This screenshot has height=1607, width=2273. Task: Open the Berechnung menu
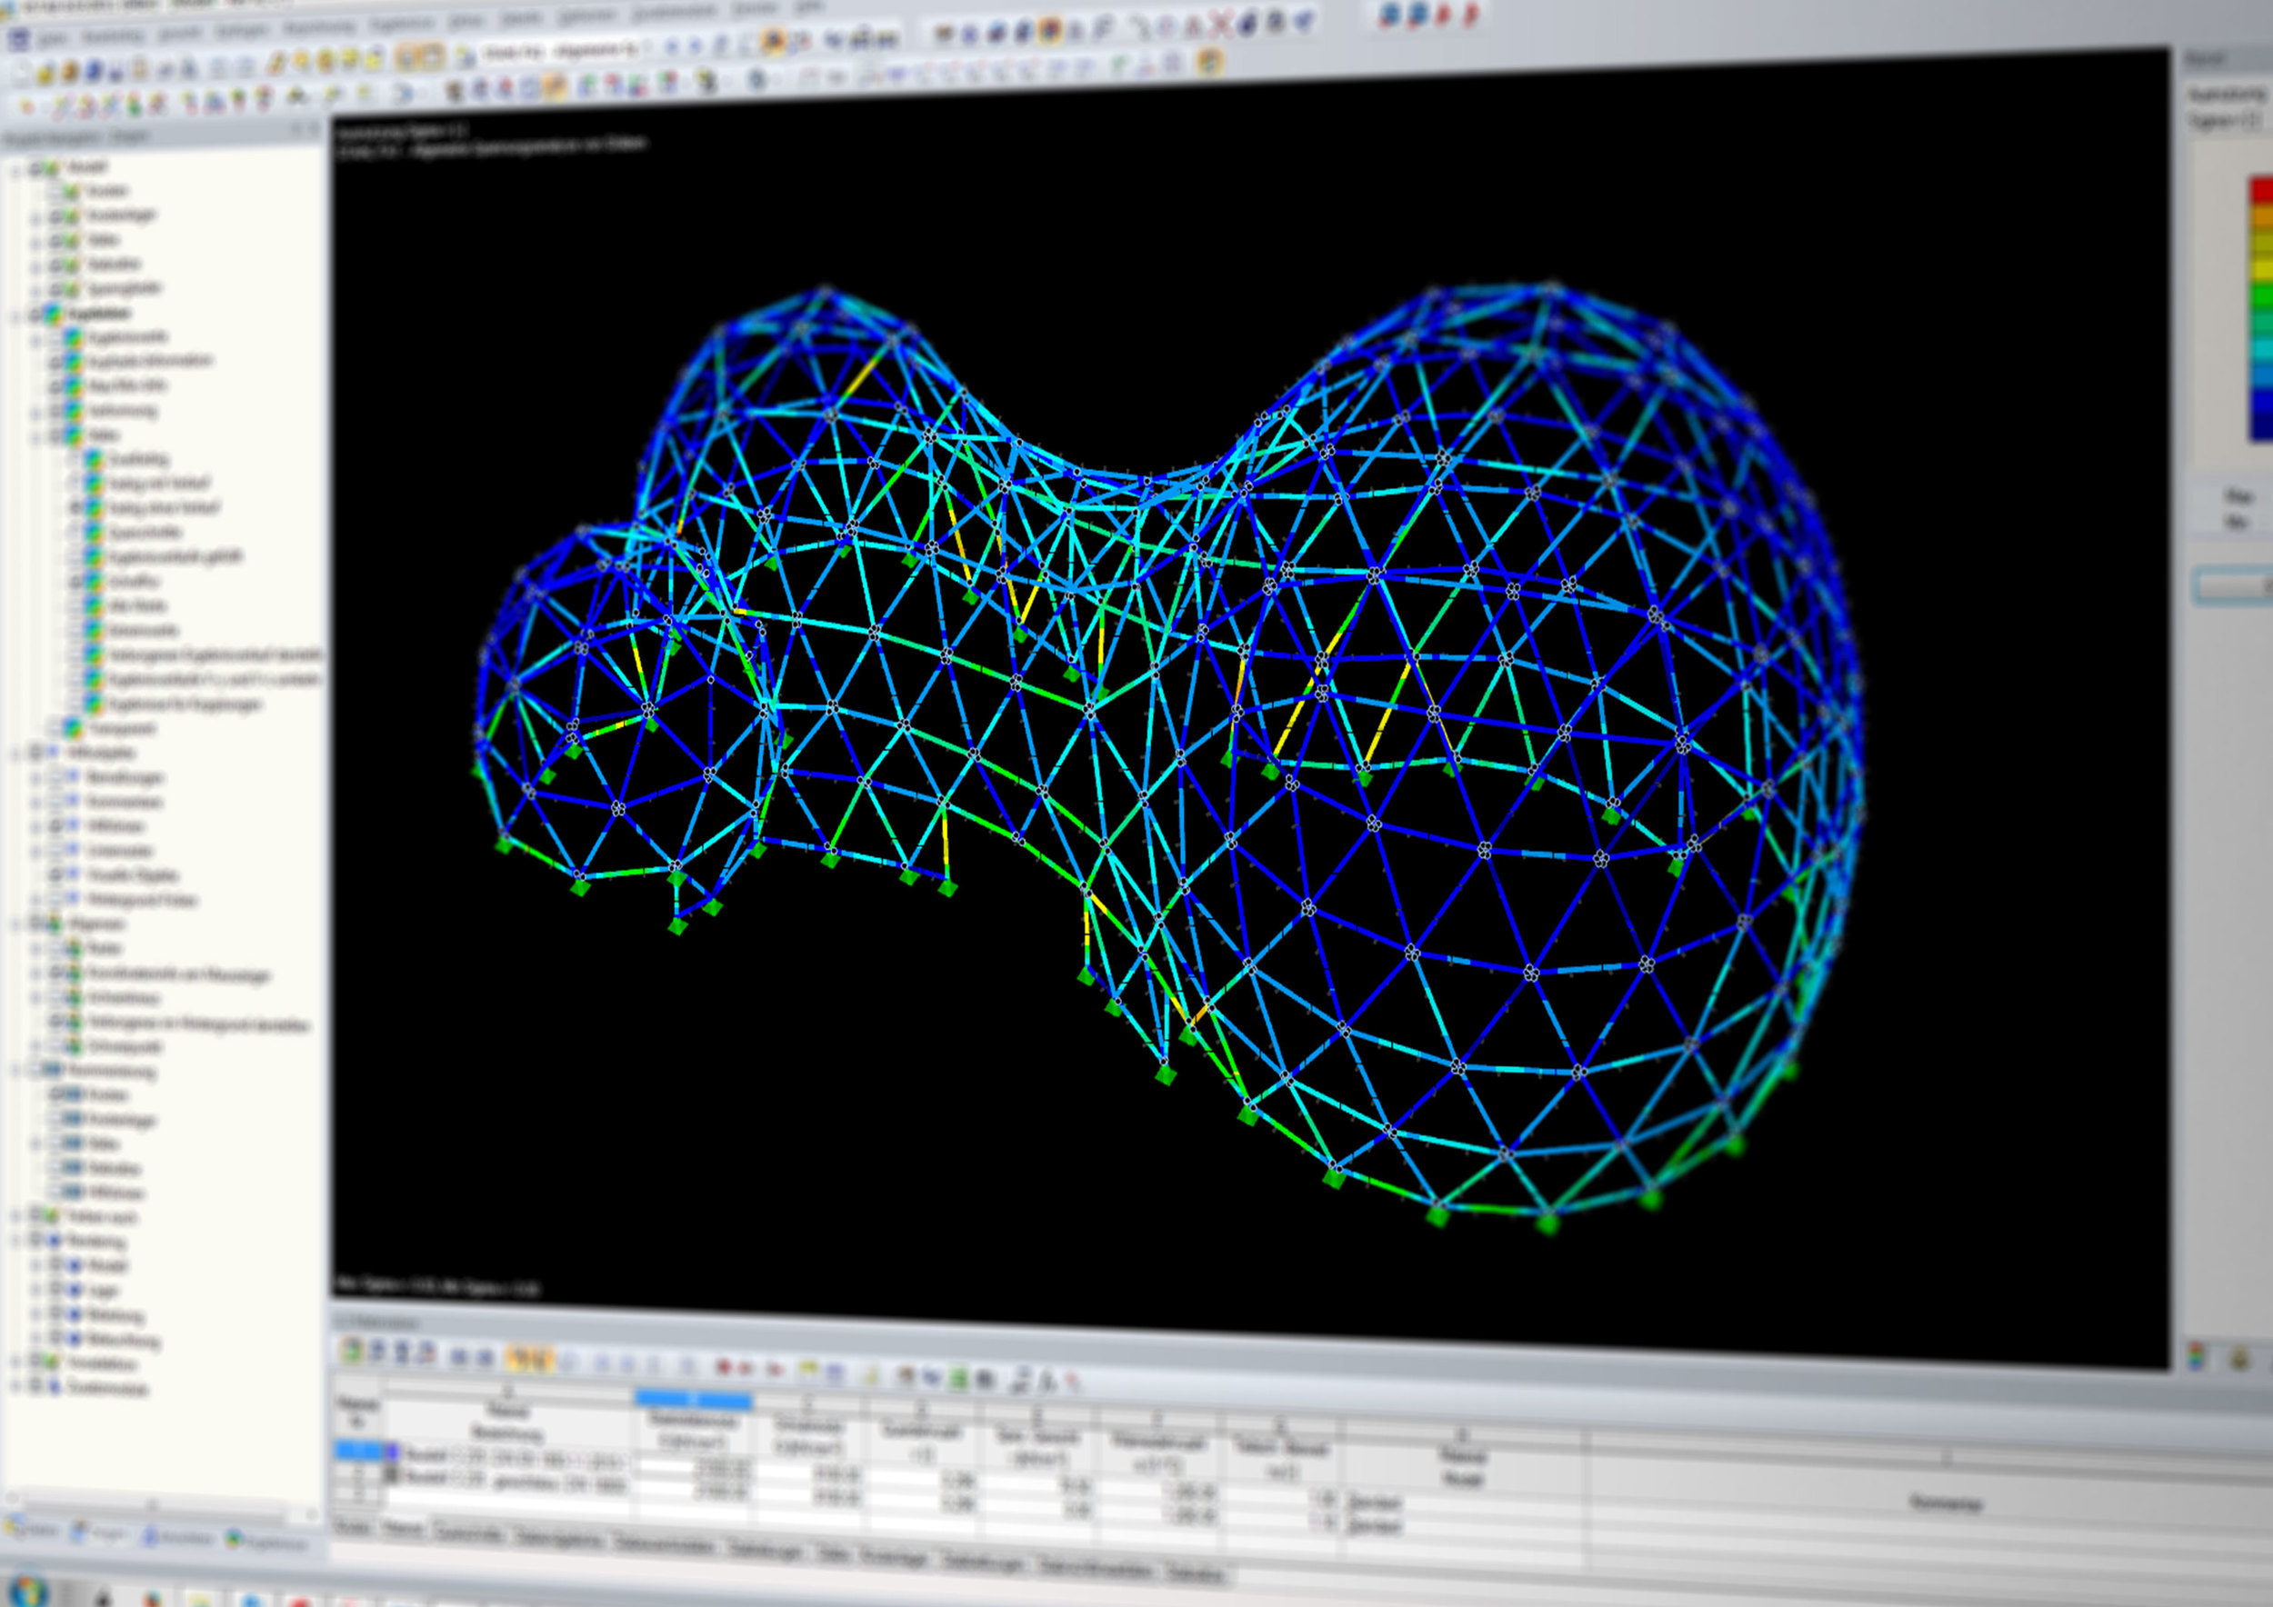pos(319,26)
